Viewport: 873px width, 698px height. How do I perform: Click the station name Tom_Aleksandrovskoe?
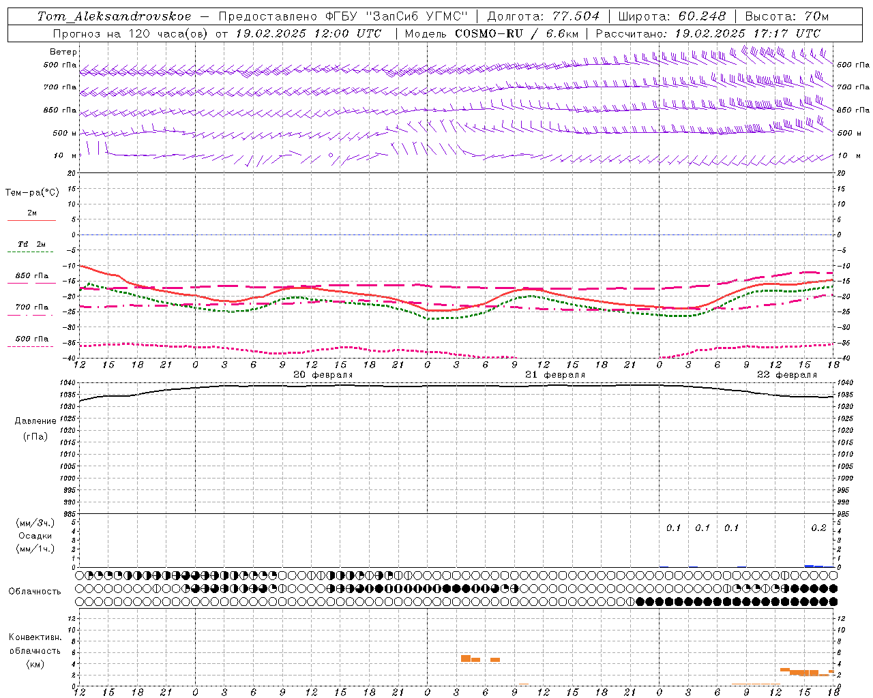[115, 16]
